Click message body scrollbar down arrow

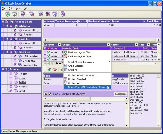point(126,125)
